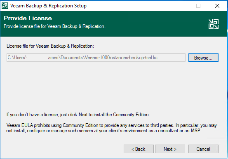This screenshot has width=228, height=159.
Task: Click the Veeam icon in title bar
Action: pos(5,6)
